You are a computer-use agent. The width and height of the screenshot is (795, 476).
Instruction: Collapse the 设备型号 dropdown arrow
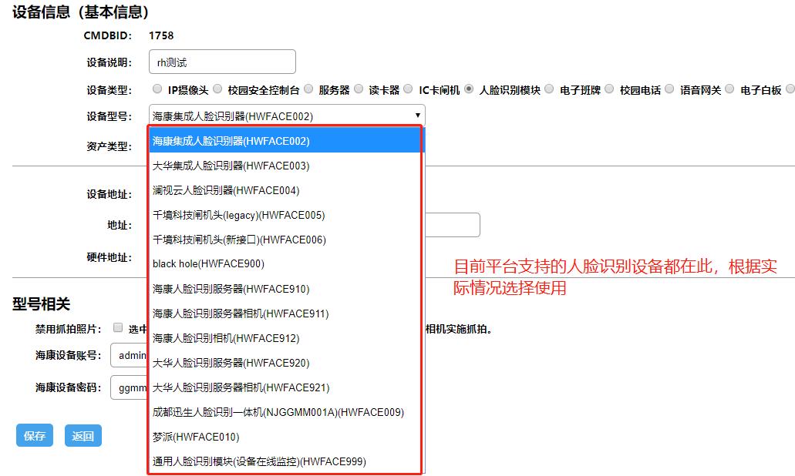(417, 116)
